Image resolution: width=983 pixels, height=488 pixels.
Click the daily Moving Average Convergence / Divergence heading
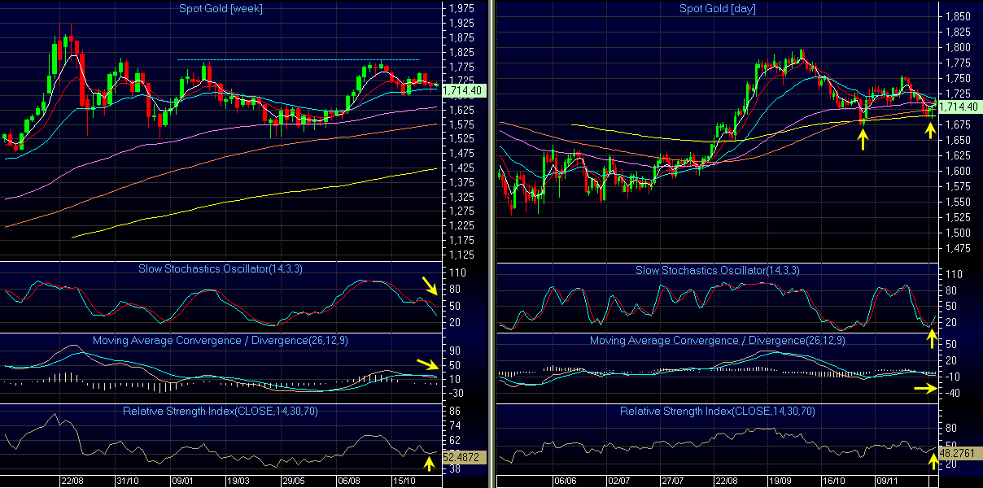click(x=717, y=340)
